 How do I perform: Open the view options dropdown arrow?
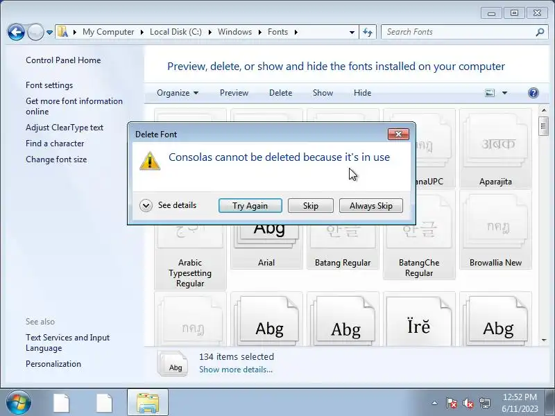pos(505,93)
